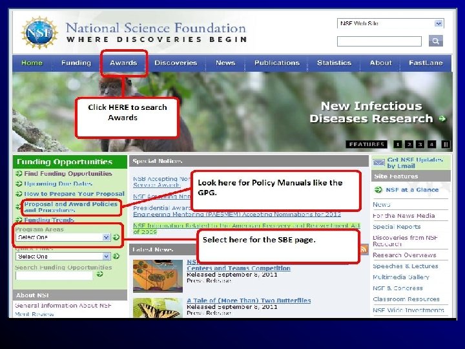Click go arrow beside Search Funding Opportunities field
465x349 pixels.
coord(99,274)
